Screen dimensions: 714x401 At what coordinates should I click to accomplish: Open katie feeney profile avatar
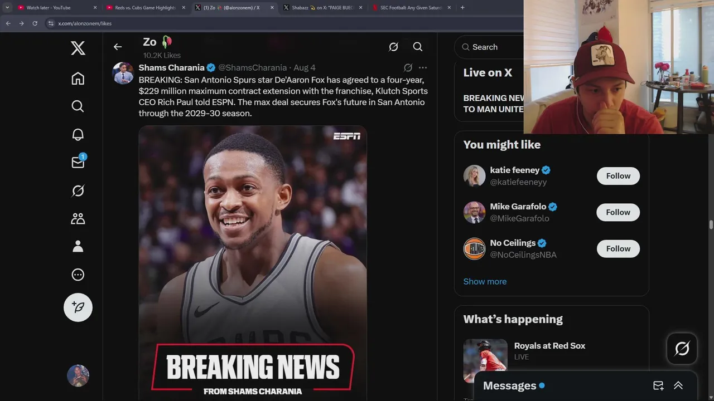point(475,176)
